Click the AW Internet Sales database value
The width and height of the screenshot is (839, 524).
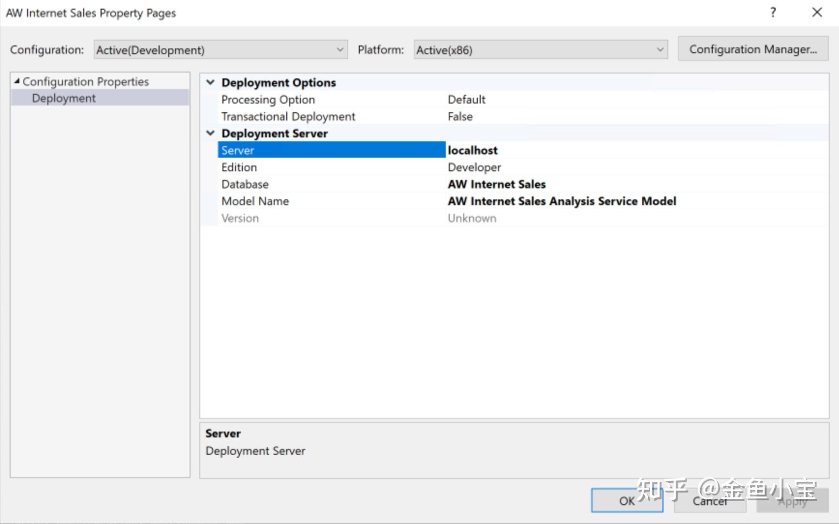[x=496, y=184]
